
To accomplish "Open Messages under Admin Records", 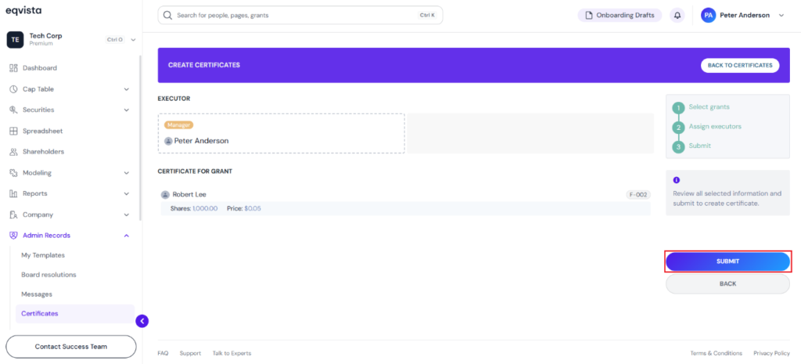I will (37, 294).
